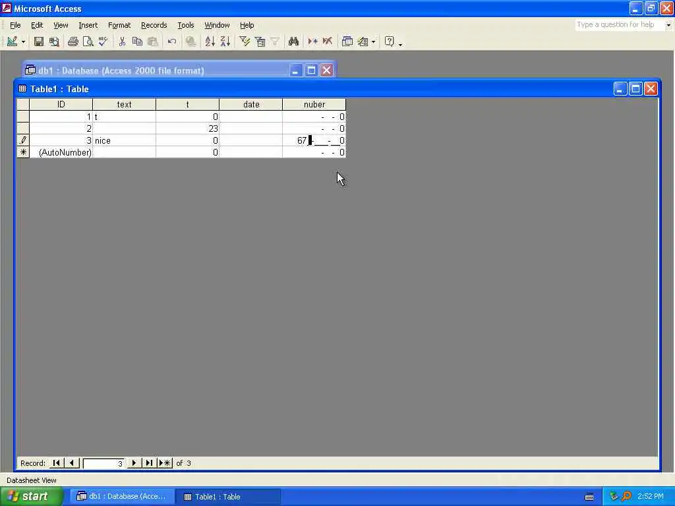Viewport: 675px width, 506px height.
Task: Click the New Object toolbar icon
Action: pos(363,42)
